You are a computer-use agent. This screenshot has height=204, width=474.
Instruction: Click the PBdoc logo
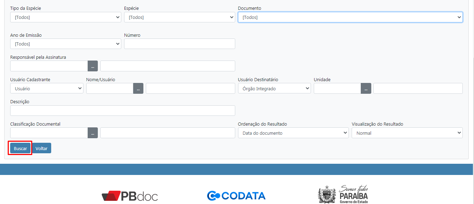(130, 196)
